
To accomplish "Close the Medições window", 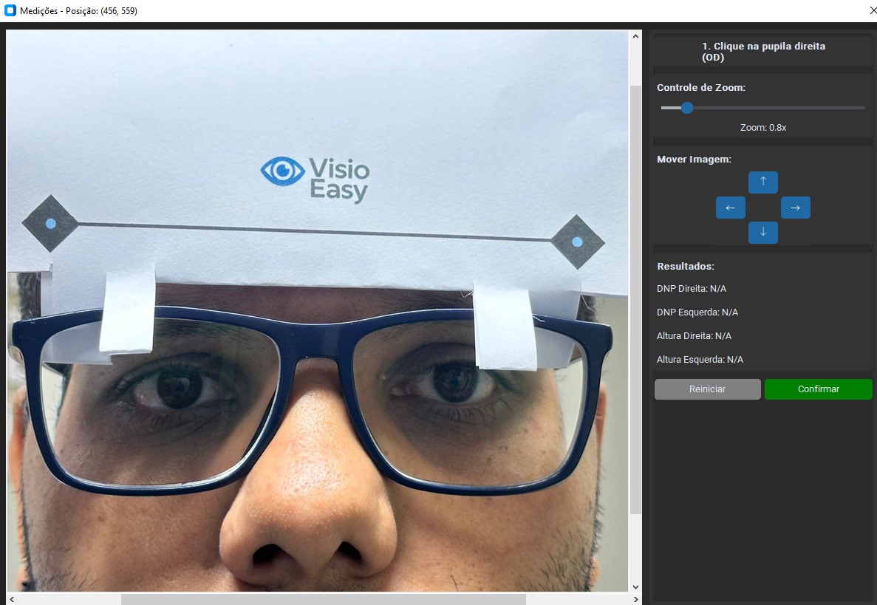I will pos(872,10).
